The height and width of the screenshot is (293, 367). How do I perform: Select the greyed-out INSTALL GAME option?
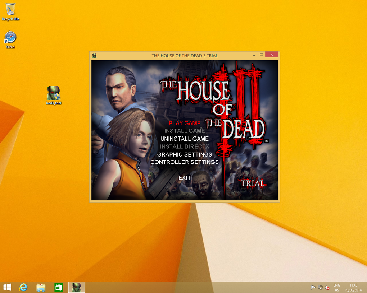click(x=185, y=131)
